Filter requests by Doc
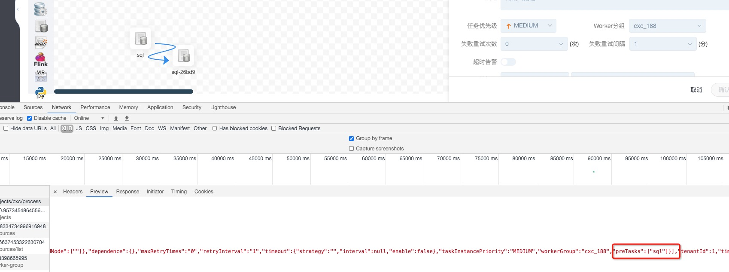Image resolution: width=729 pixels, height=272 pixels. [x=149, y=128]
